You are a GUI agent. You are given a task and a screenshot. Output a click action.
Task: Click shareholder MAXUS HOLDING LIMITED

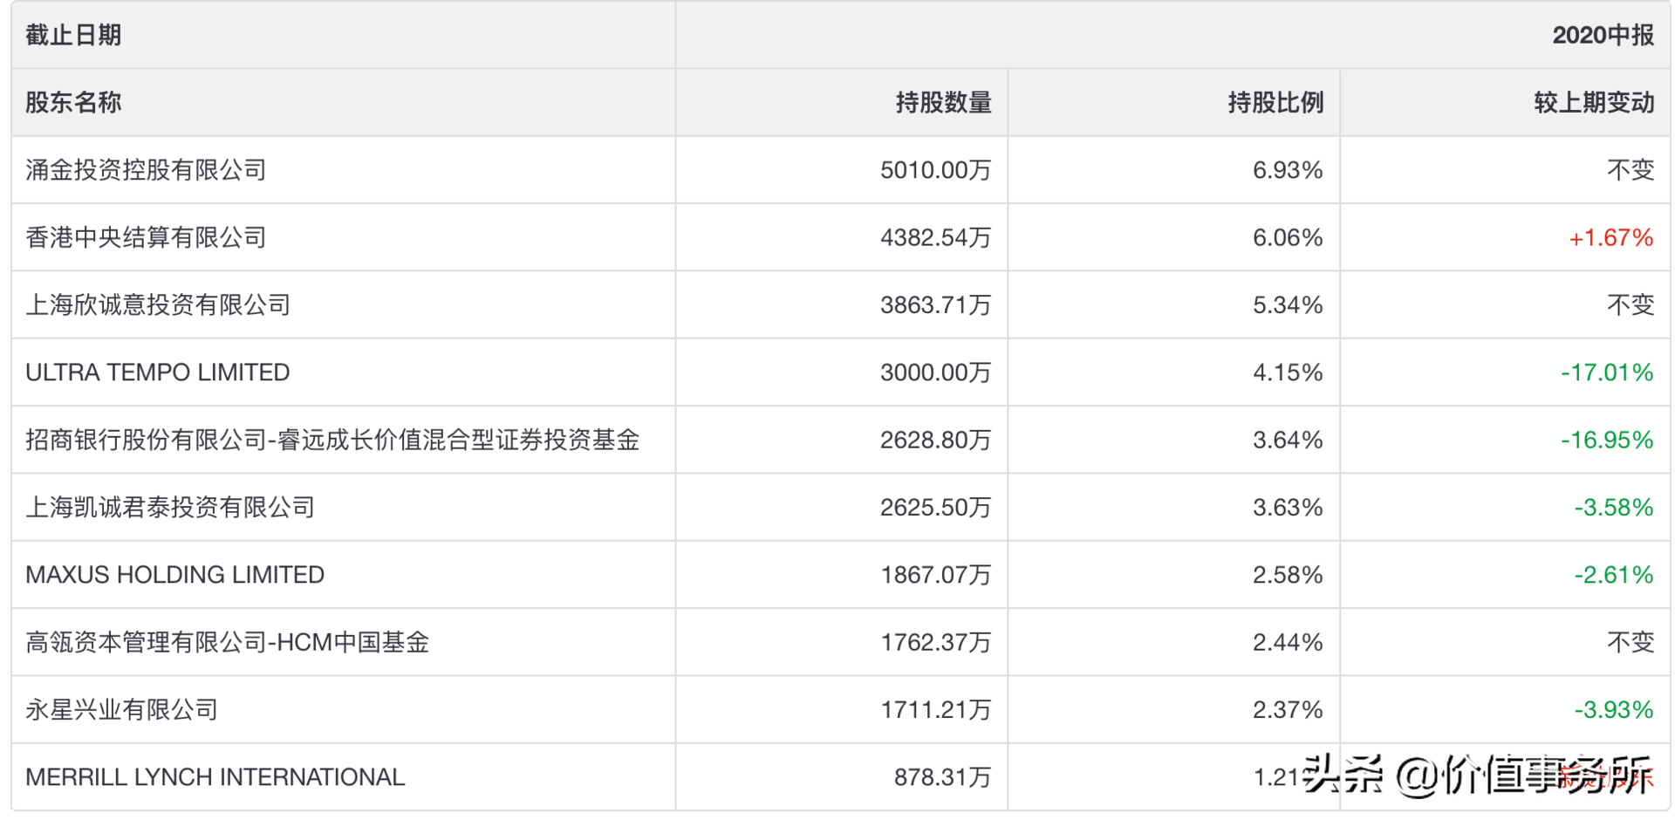(x=175, y=575)
